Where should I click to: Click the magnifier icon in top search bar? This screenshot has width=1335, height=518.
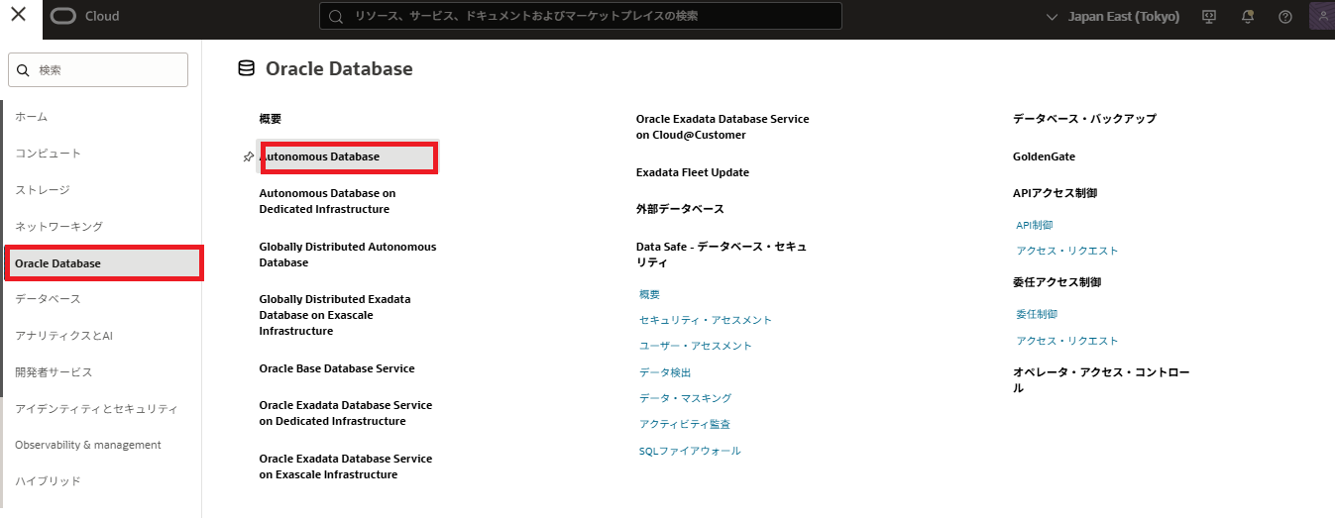tap(336, 16)
